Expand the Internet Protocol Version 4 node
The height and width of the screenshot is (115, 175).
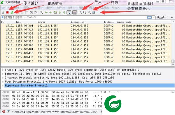pos(3,78)
